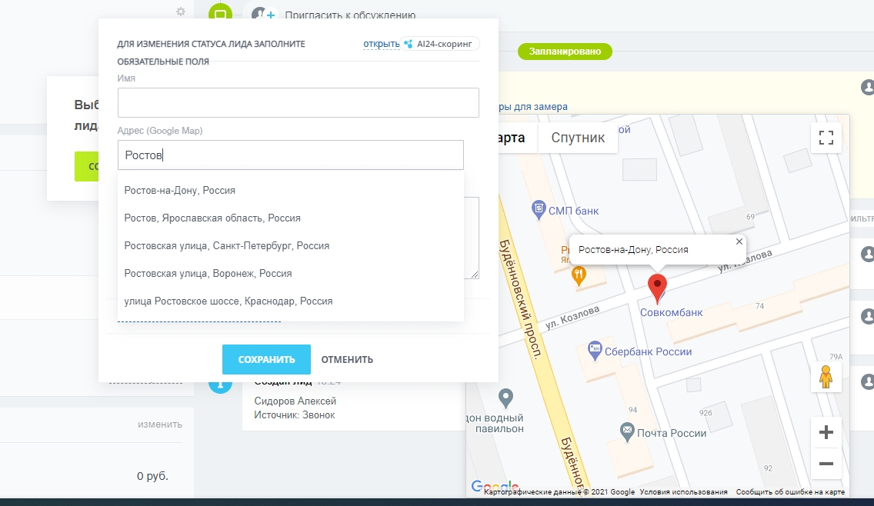This screenshot has height=506, width=874.
Task: Choose Ростовская улица, Воронеж suggestion
Action: pyautogui.click(x=208, y=273)
